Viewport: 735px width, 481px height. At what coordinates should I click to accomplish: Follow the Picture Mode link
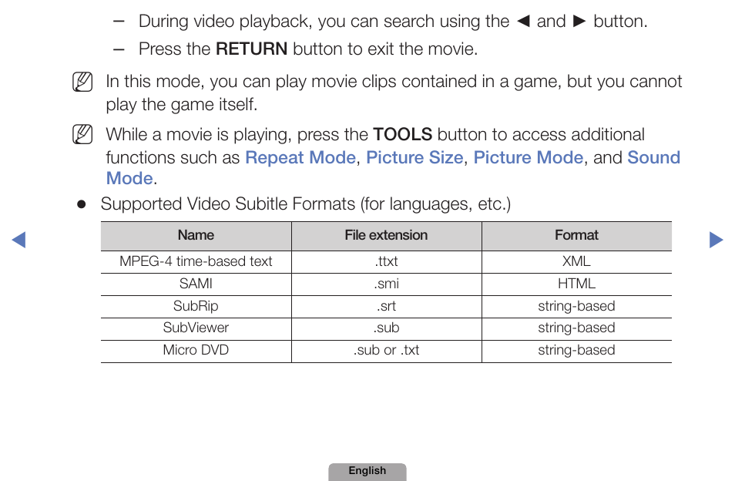pyautogui.click(x=529, y=157)
